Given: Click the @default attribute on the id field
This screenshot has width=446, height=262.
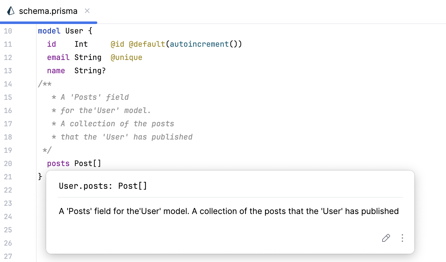Looking at the screenshot, I should (147, 44).
